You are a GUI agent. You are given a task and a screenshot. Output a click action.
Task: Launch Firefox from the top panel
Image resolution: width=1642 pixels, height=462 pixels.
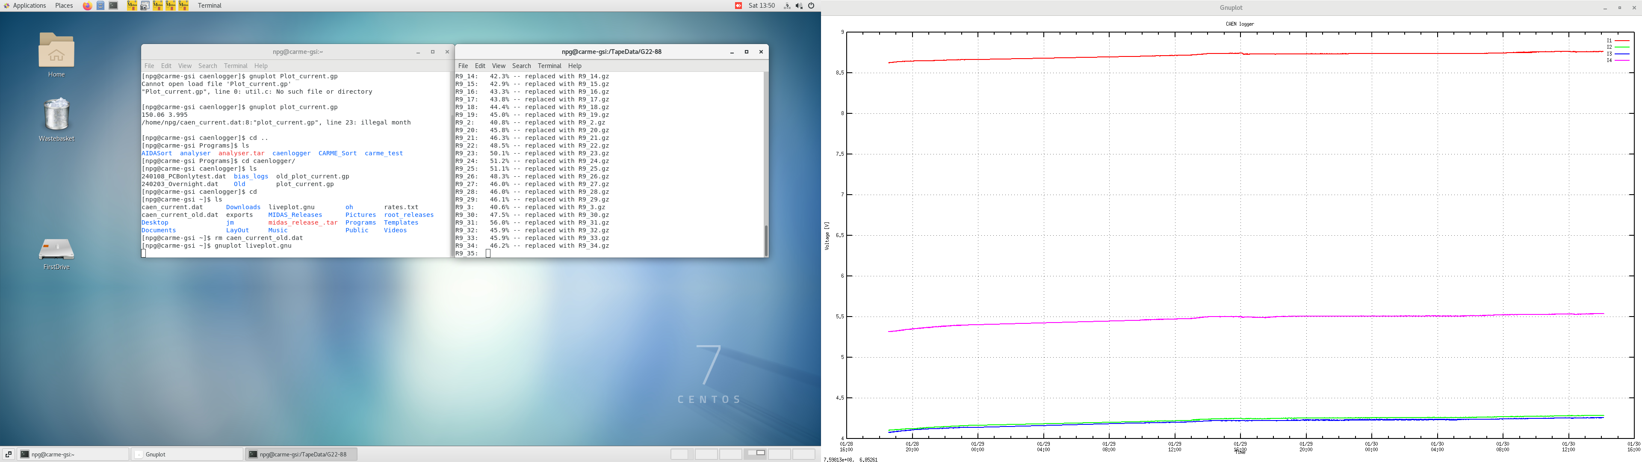pos(87,6)
